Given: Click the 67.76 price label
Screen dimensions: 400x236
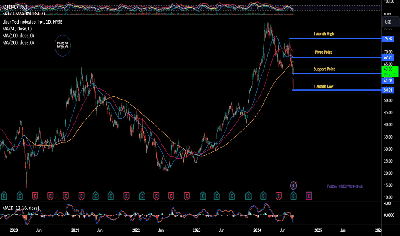Looking at the screenshot, I should coord(388,57).
